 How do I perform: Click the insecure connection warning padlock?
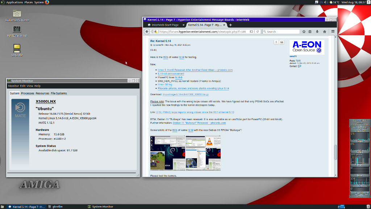(156, 32)
